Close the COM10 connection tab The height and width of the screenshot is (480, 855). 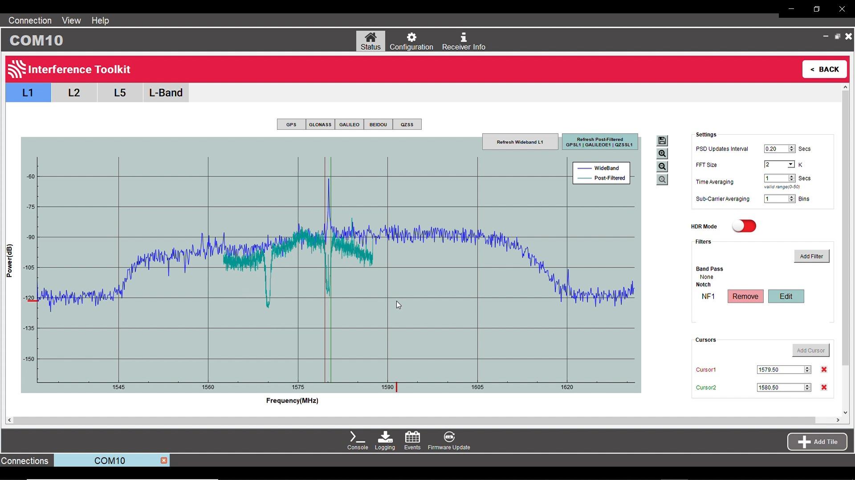pyautogui.click(x=164, y=460)
